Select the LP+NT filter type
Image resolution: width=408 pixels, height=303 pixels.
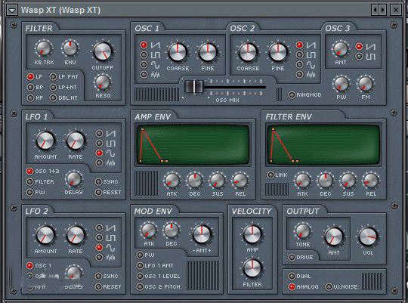pos(53,87)
